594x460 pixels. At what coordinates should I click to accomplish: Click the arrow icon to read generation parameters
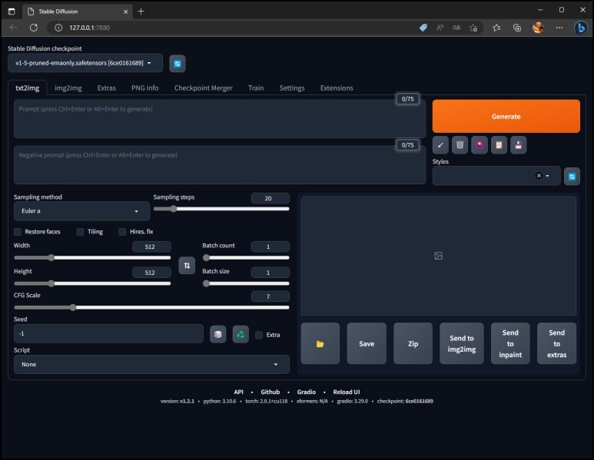440,145
